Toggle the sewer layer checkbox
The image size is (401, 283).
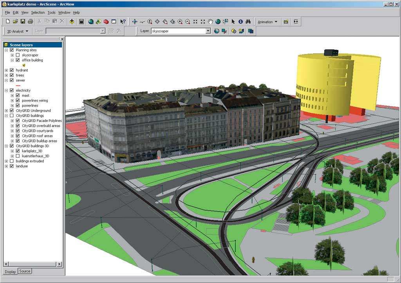pyautogui.click(x=11, y=80)
